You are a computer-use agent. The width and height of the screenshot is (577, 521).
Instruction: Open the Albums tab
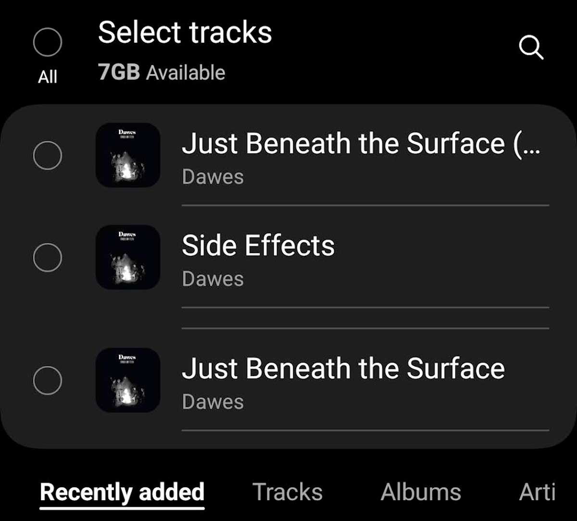coord(421,491)
